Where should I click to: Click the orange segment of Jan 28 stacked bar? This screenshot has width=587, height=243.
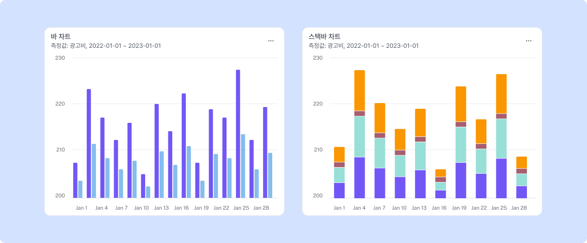click(521, 162)
